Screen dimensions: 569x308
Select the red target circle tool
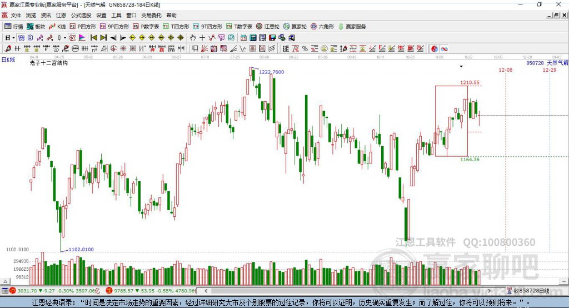tap(113, 49)
